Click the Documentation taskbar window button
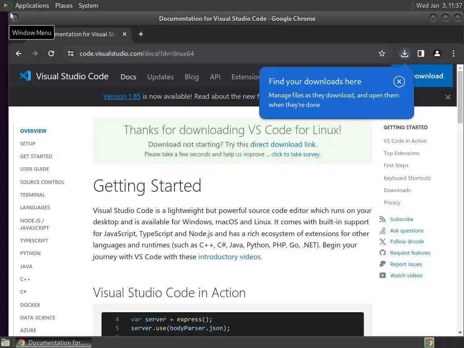This screenshot has width=464, height=348. click(x=53, y=343)
